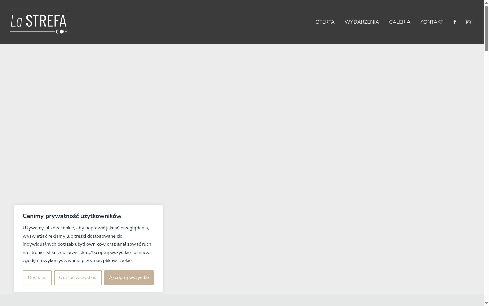Click the heading Cenimy prywatność użytkowników
Image resolution: width=489 pixels, height=306 pixels.
72,216
